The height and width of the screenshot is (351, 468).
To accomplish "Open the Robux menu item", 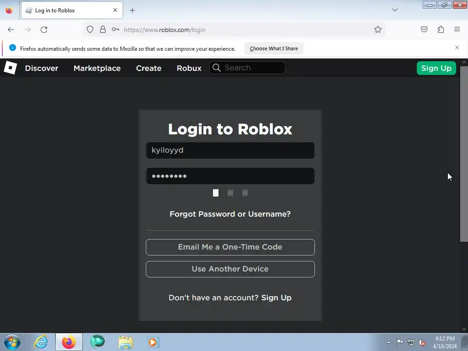I will tap(189, 68).
